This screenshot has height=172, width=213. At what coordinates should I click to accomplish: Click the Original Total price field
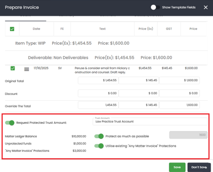179,81
